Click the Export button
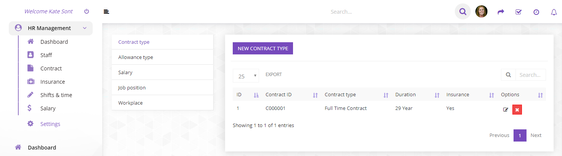Screen dimensions: 562x156 (274, 75)
